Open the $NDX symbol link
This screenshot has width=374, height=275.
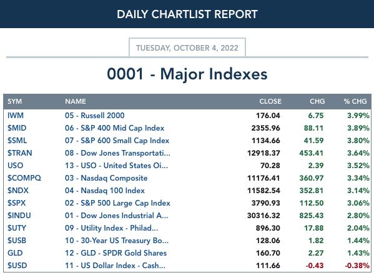(18, 191)
